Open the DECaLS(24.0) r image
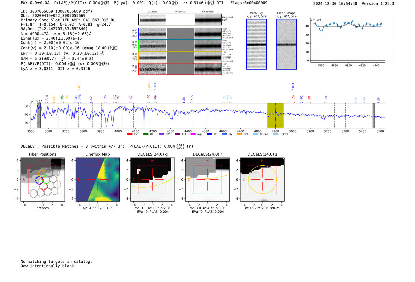Viewport: 415px width, 282px height. 207,180
